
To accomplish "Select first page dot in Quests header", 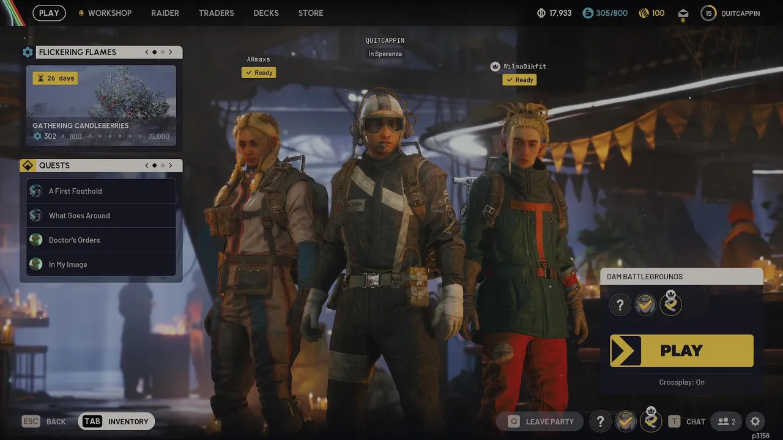I will pos(155,166).
